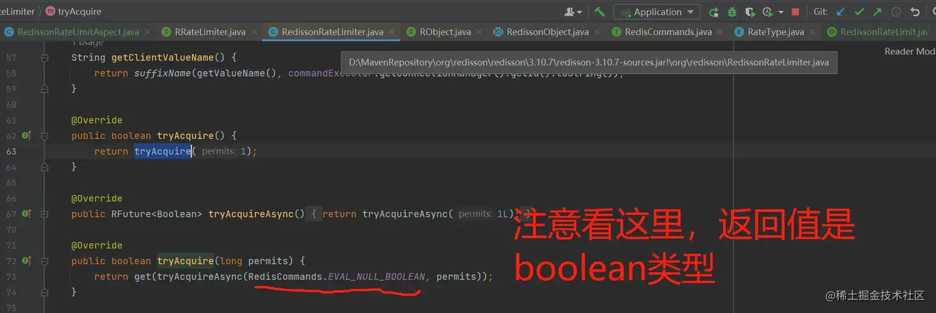936x313 pixels.
Task: Click the fold end marker at line 64
Action: (x=45, y=167)
